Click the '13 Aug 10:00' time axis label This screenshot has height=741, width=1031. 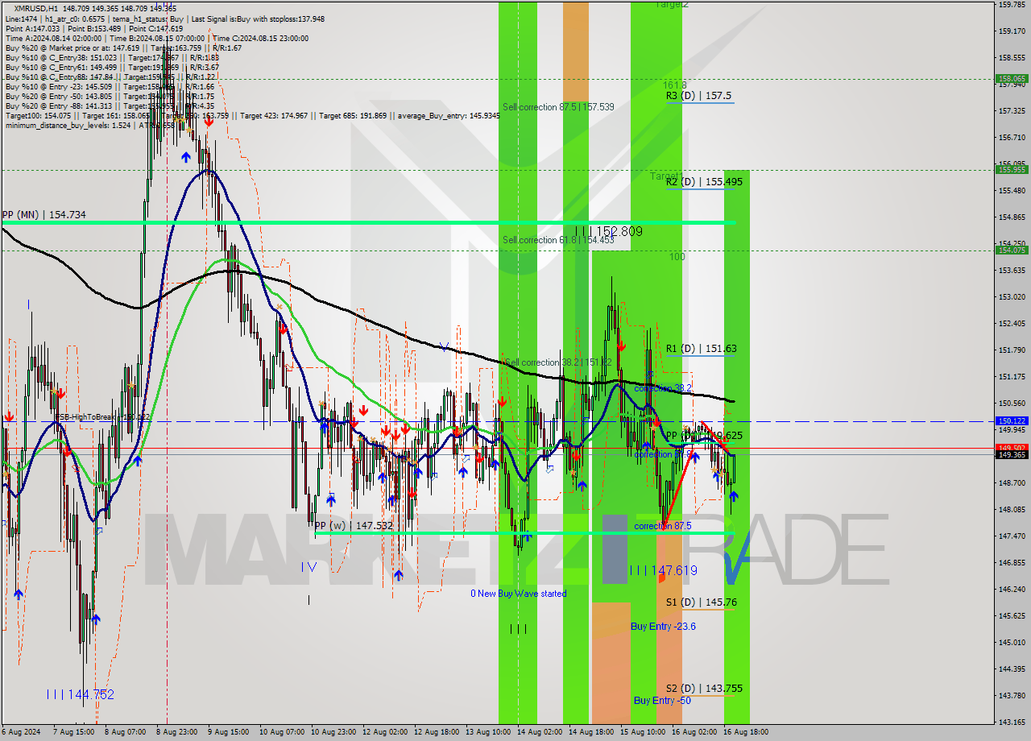click(x=488, y=732)
